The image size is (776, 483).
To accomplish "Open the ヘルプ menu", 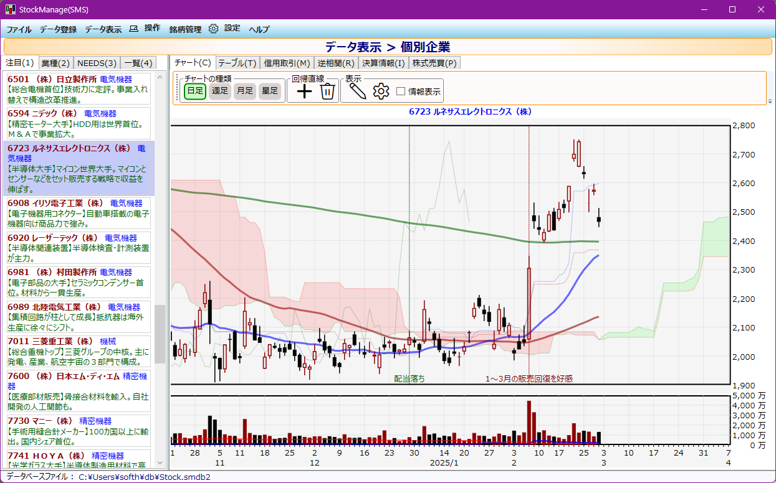I will [259, 29].
